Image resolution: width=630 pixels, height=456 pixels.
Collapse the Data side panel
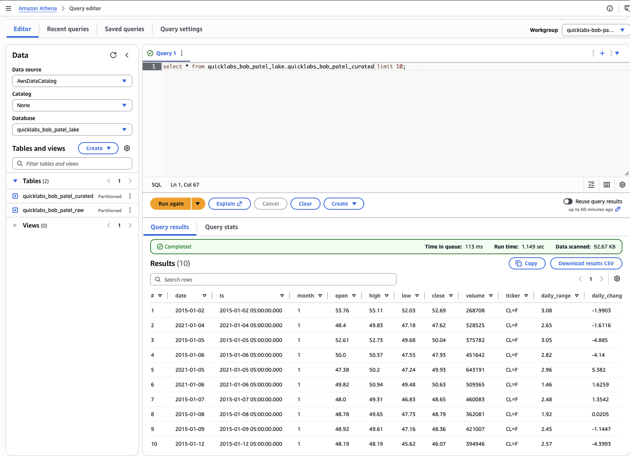[127, 55]
